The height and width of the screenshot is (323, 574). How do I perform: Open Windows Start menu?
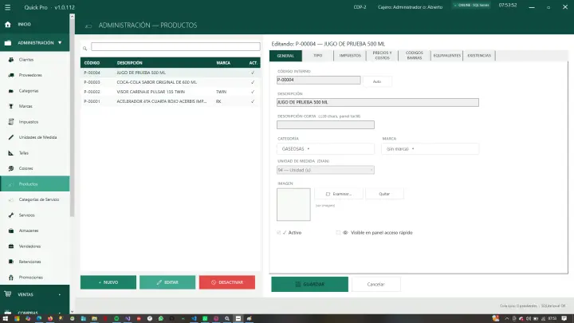[x=6, y=318]
